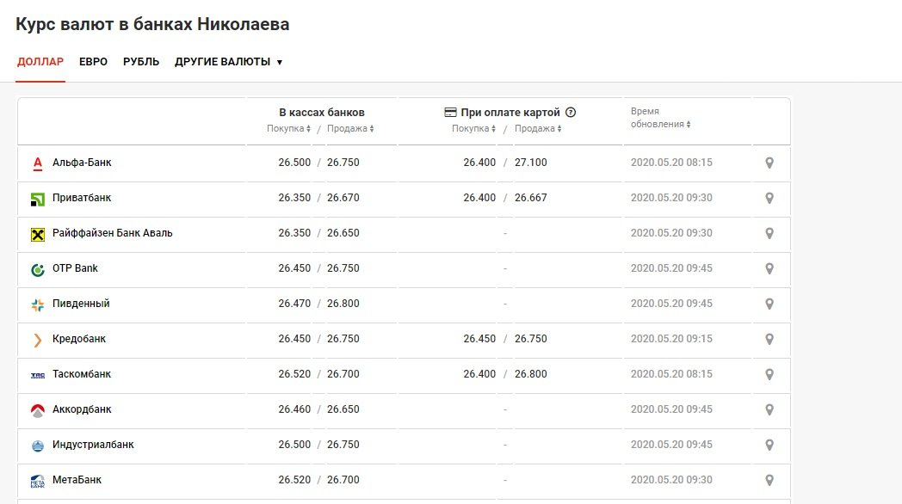The width and height of the screenshot is (902, 504).
Task: Show the Таскомбанк location pin
Action: (x=769, y=375)
